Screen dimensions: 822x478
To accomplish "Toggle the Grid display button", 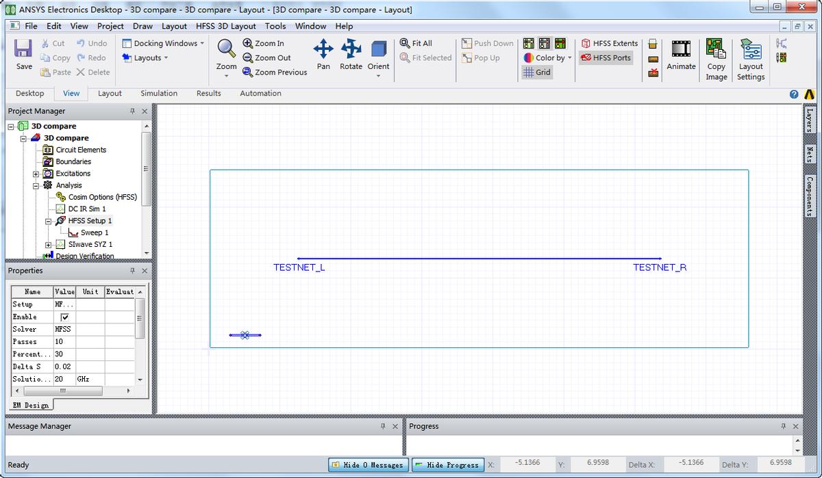I will 537,72.
